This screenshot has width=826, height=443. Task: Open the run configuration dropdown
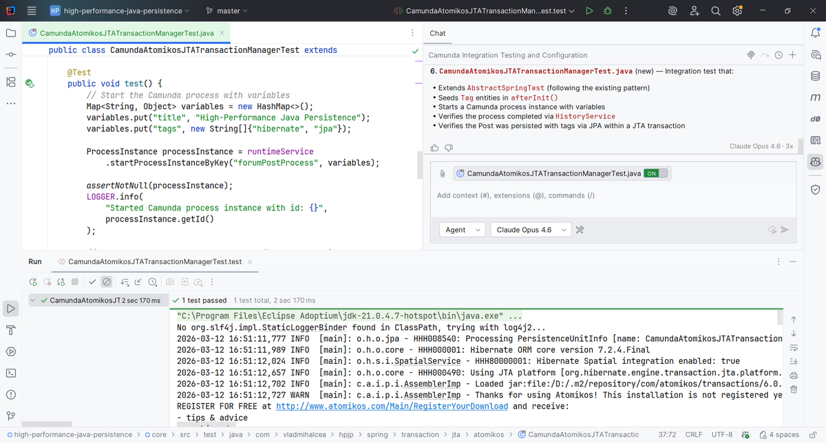485,11
